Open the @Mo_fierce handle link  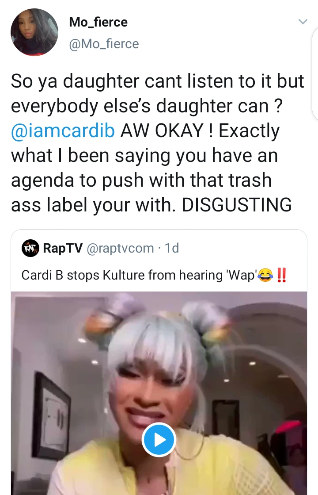104,44
